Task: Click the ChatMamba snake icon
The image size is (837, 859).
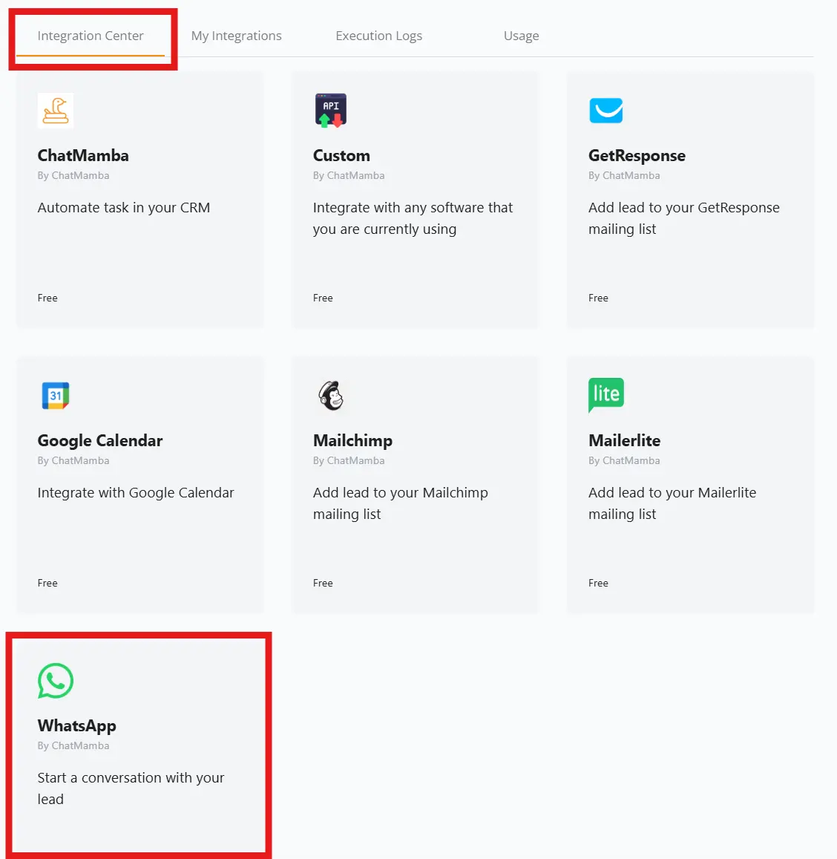Action: tap(55, 110)
